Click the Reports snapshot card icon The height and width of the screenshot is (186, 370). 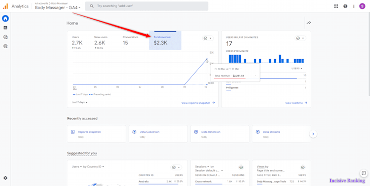pyautogui.click(x=73, y=132)
